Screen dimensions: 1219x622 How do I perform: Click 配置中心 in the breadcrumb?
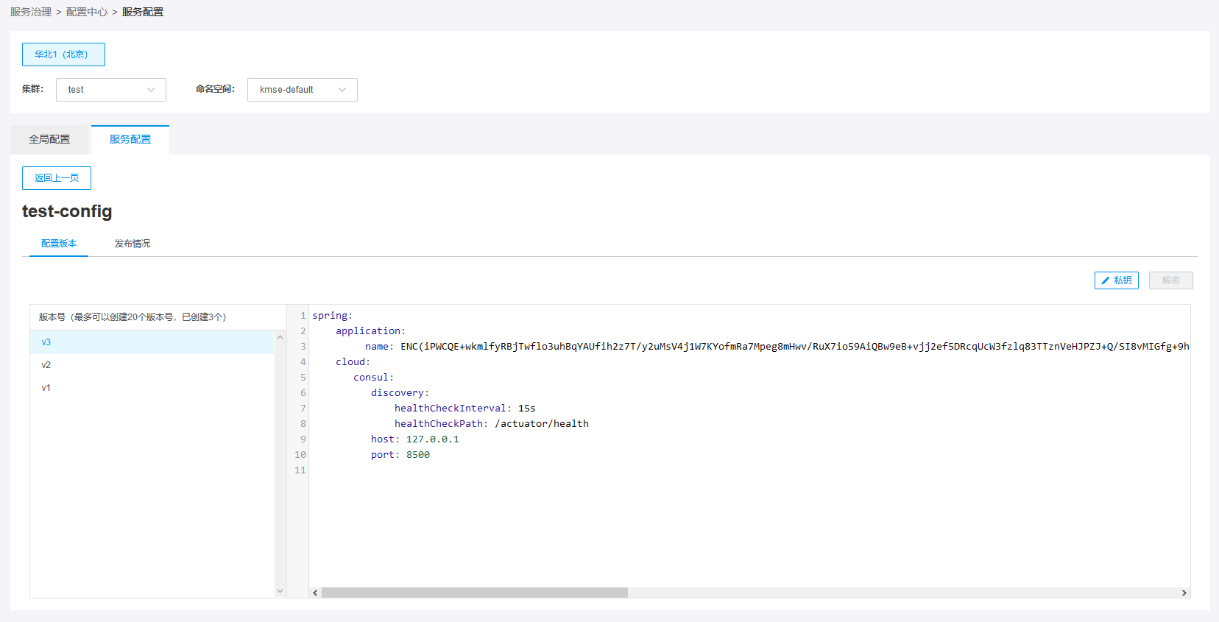87,12
